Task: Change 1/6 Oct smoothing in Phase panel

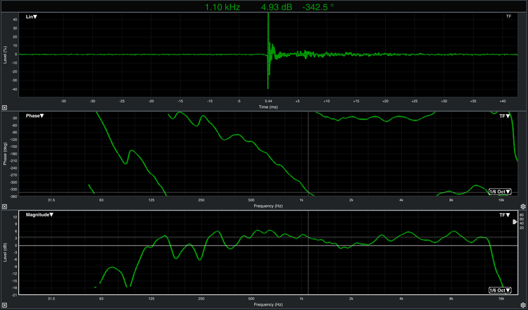Action: pos(500,192)
